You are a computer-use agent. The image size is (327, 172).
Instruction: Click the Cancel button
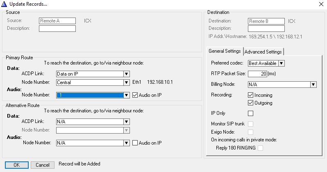pyautogui.click(x=43, y=165)
